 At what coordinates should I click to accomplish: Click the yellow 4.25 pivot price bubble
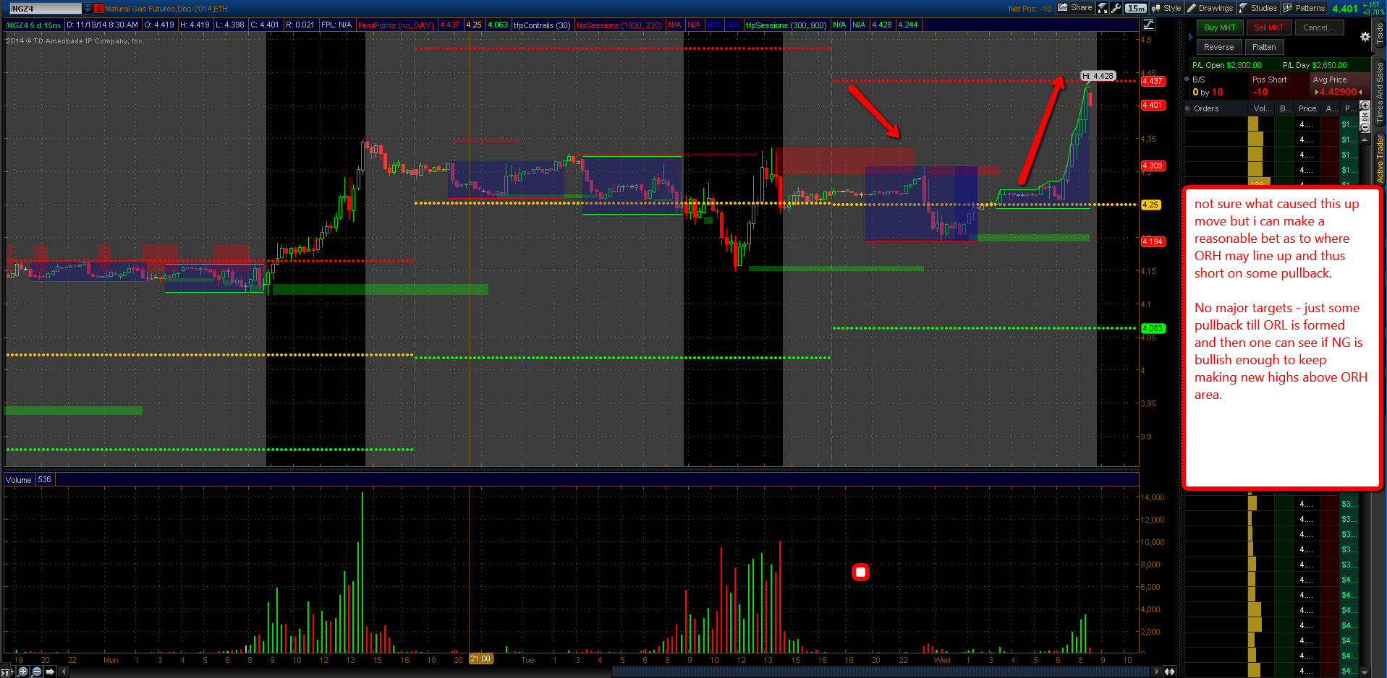tap(1150, 205)
